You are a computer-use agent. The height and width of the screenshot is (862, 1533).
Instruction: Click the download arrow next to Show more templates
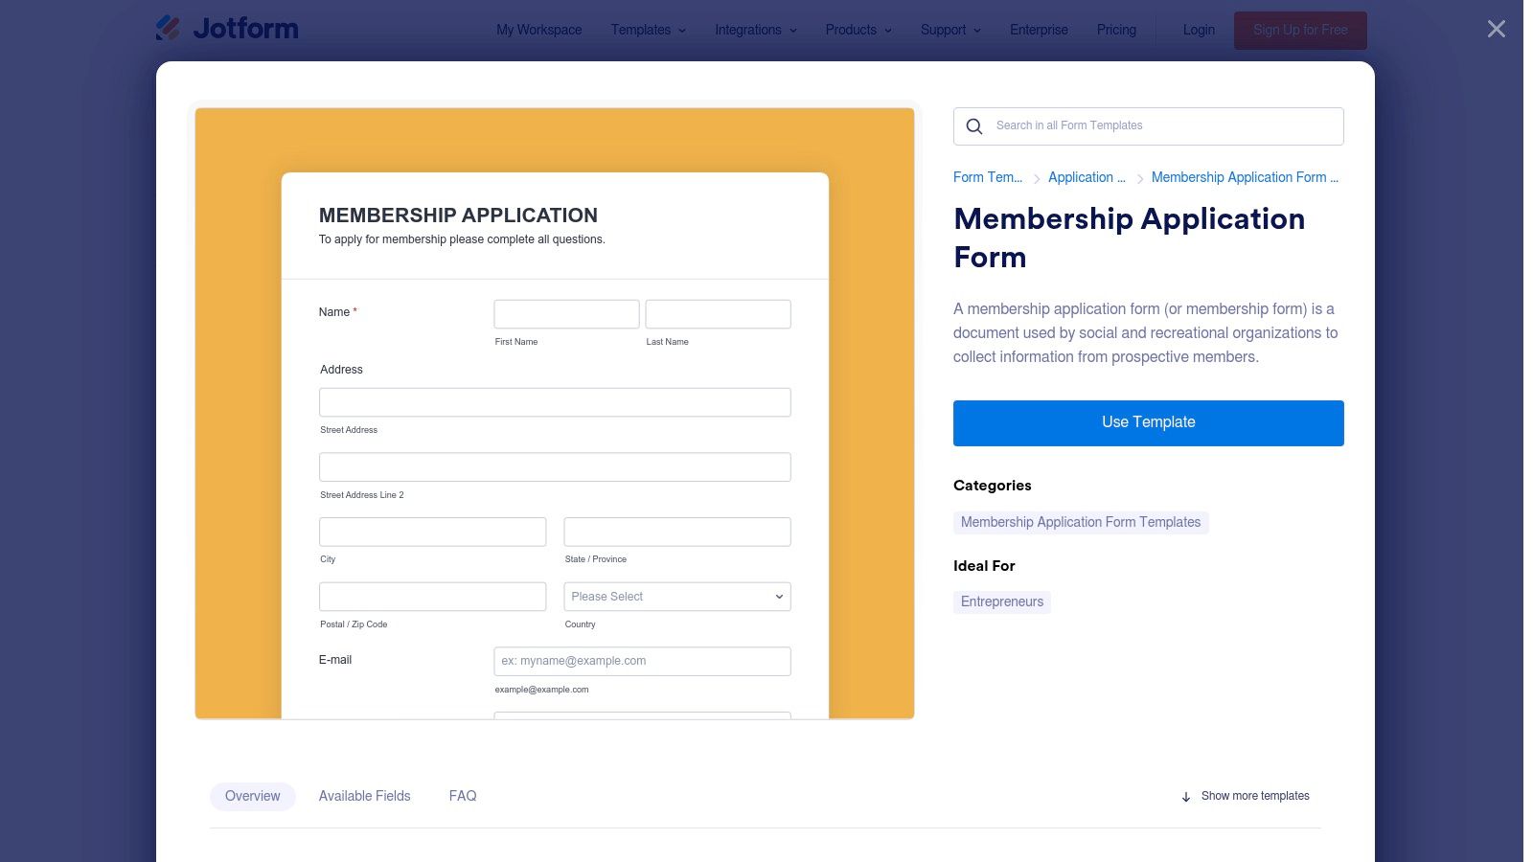[x=1186, y=796]
